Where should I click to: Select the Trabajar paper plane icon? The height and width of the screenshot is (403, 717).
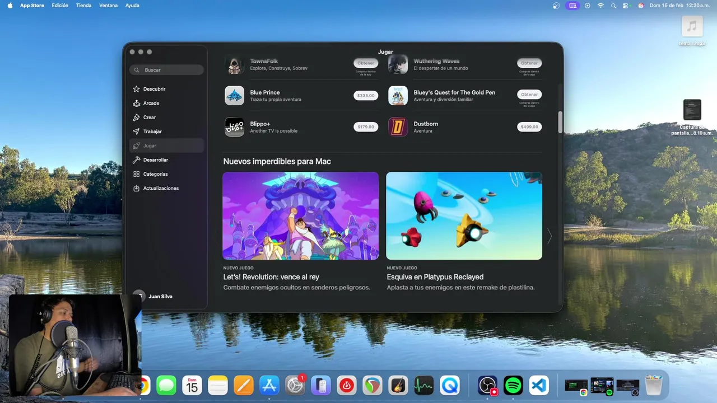tap(136, 132)
